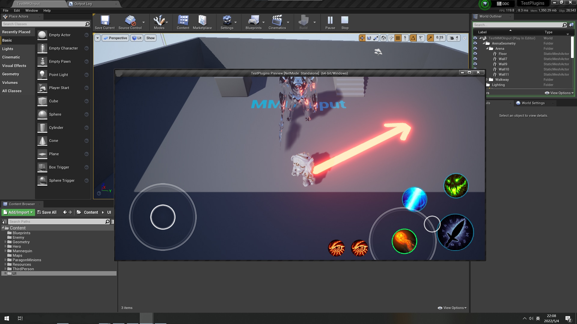Screen dimensions: 577x324
Task: Open the Marketplace from the toolbar
Action: pyautogui.click(x=202, y=22)
